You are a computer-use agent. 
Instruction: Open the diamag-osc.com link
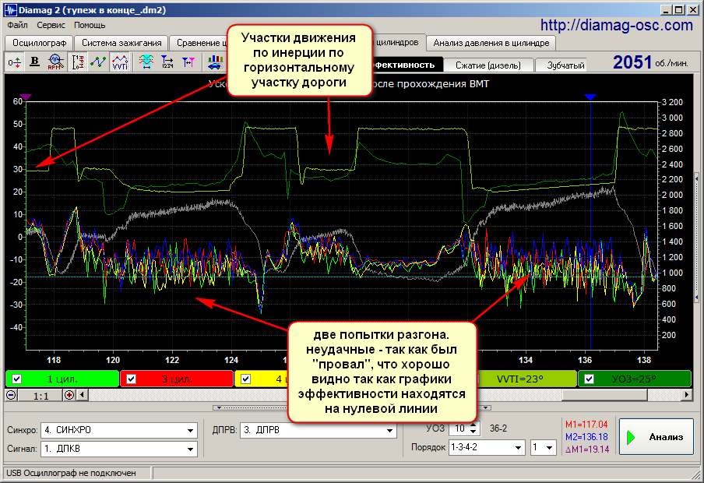tap(617, 25)
